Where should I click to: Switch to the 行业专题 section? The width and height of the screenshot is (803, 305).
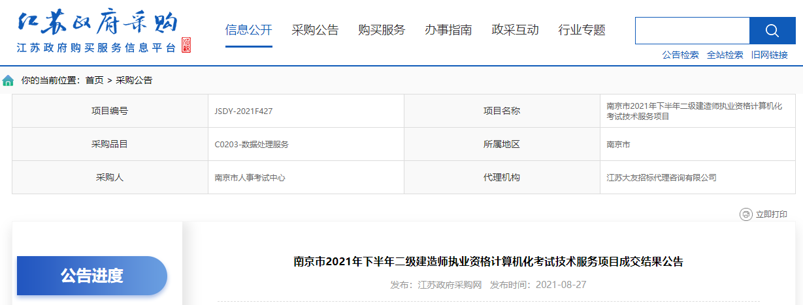pyautogui.click(x=582, y=30)
